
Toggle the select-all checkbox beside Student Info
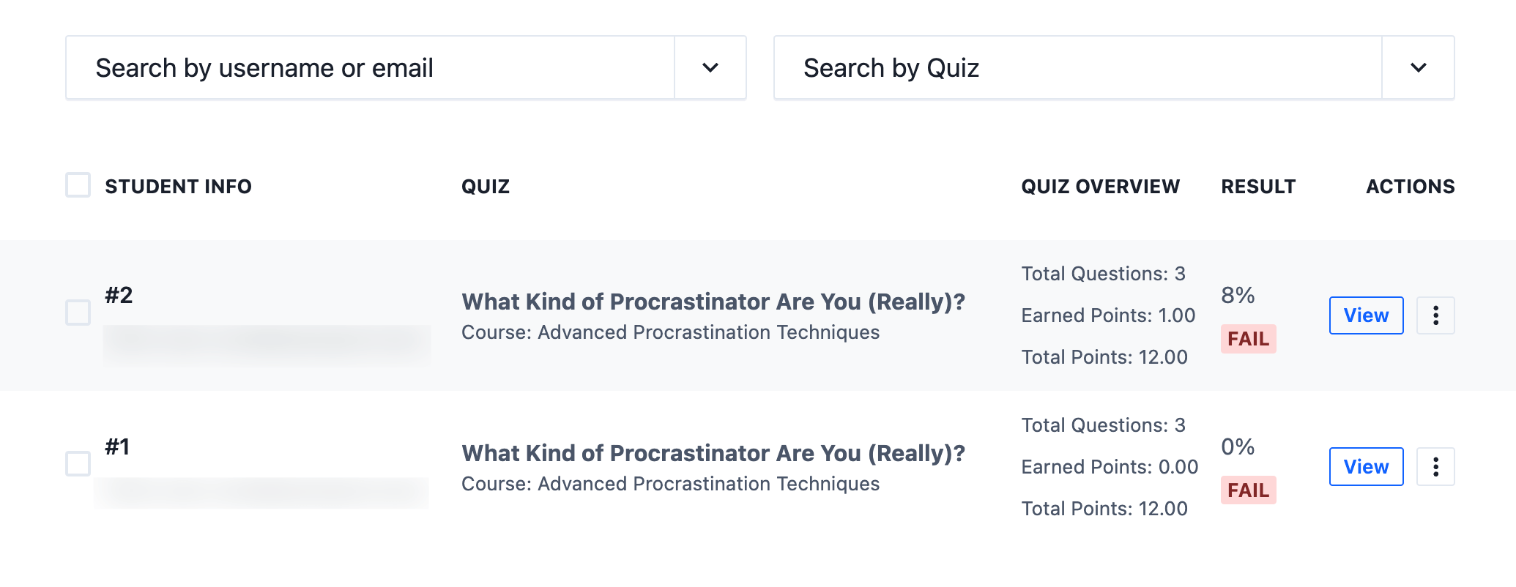click(78, 185)
